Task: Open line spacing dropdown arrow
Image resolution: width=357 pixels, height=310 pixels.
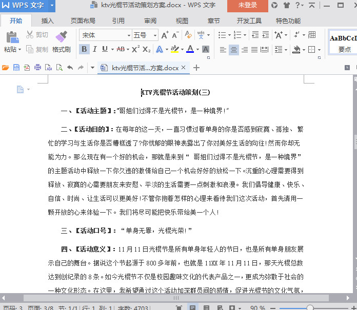Action: [x=286, y=49]
